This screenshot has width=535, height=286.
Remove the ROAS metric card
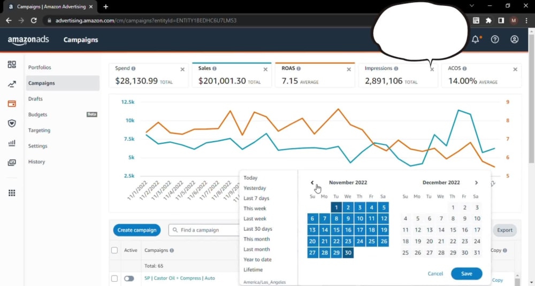coord(349,69)
